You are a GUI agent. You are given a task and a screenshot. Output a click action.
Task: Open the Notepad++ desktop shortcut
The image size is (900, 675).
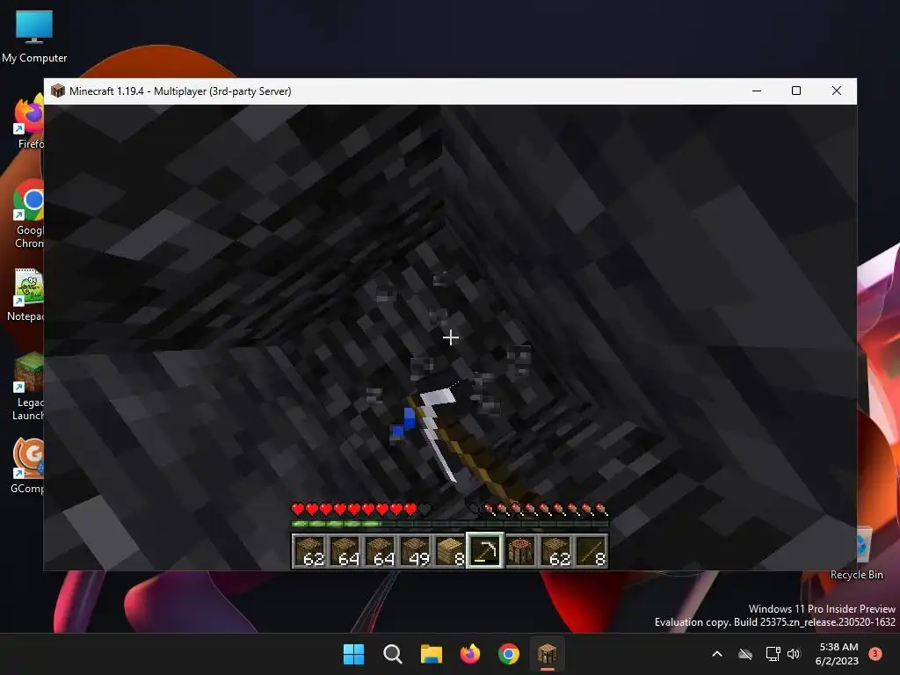pos(27,294)
